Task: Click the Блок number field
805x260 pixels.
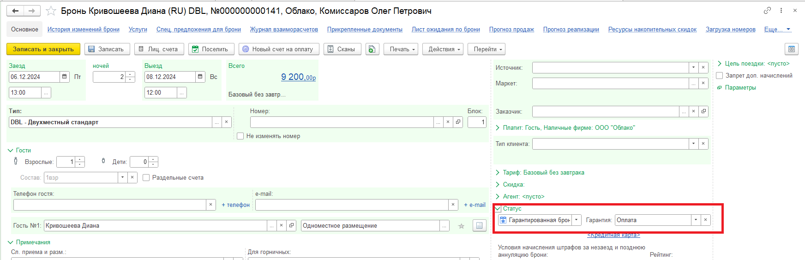Action: click(477, 122)
